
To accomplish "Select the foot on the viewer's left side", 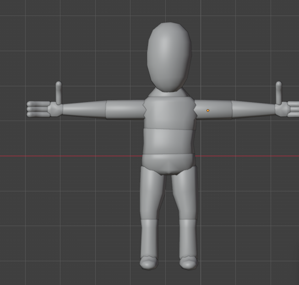I will point(149,263).
